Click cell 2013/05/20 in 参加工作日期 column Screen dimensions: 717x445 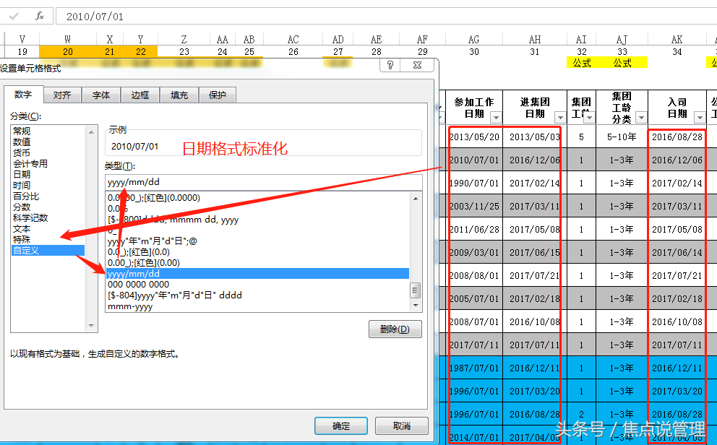pyautogui.click(x=474, y=137)
